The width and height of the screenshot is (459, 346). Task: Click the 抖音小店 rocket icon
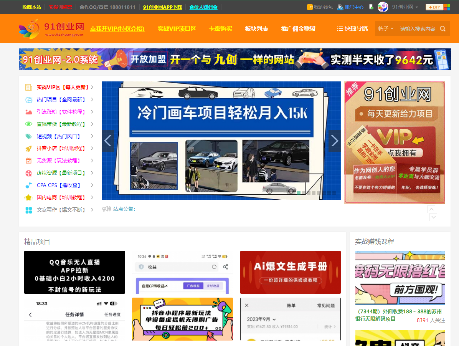[28, 149]
